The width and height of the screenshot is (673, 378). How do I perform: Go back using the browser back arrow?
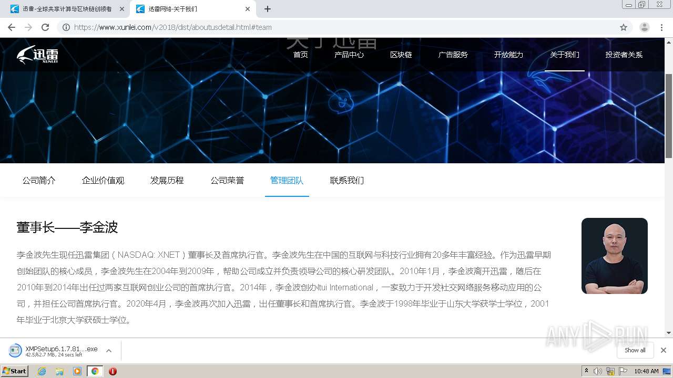[x=12, y=27]
